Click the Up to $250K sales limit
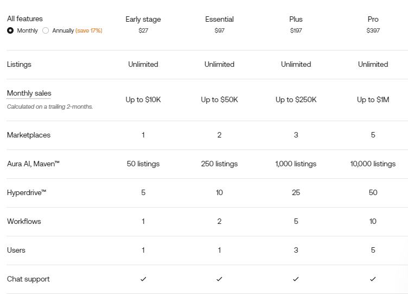The image size is (408, 294). pyautogui.click(x=296, y=99)
